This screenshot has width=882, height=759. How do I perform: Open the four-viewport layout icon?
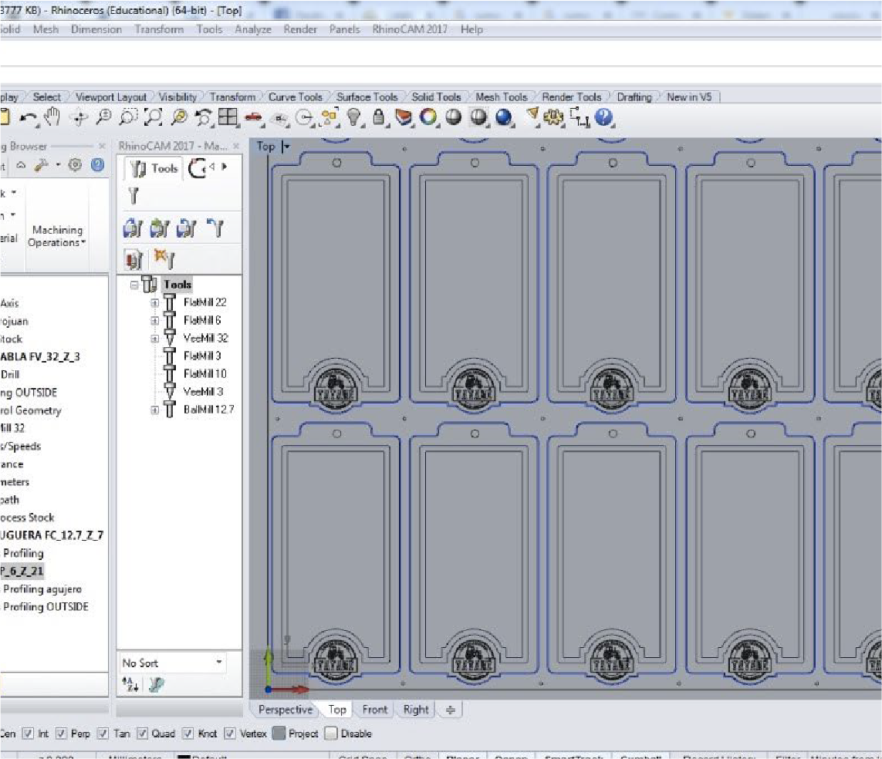point(227,117)
